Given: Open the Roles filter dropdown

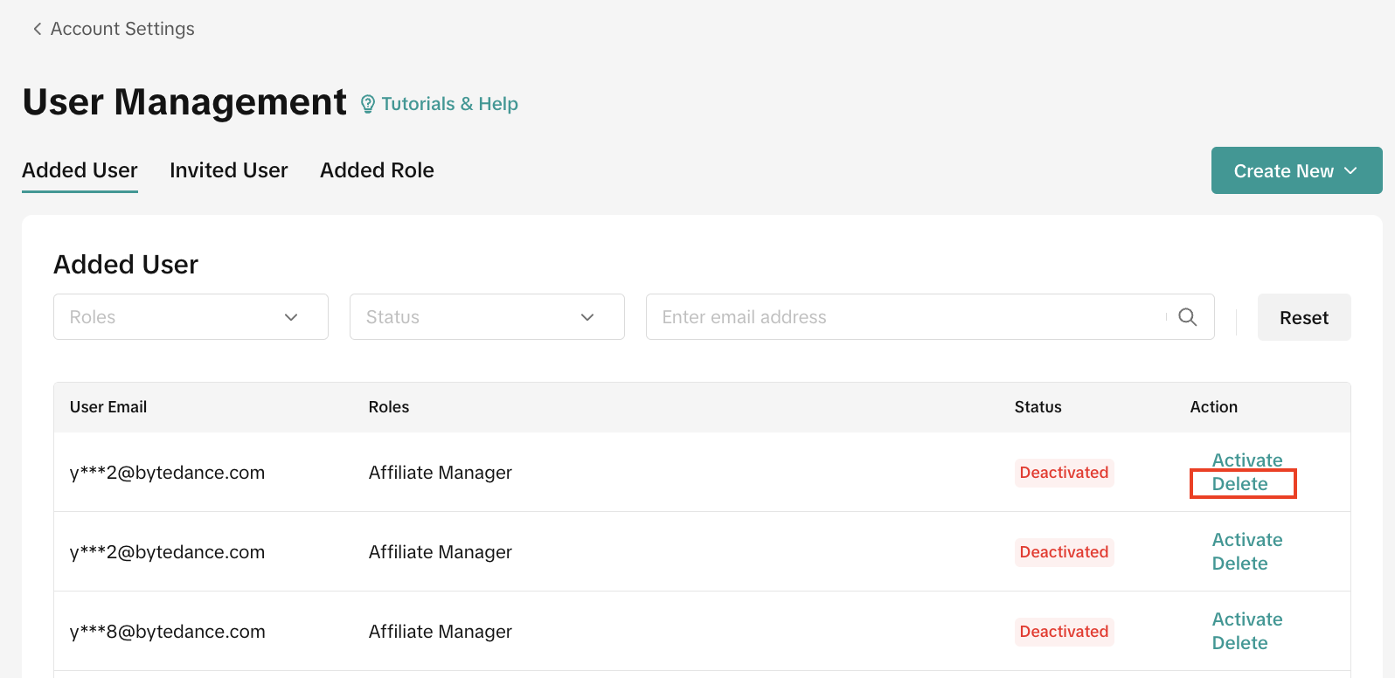Looking at the screenshot, I should tap(191, 317).
